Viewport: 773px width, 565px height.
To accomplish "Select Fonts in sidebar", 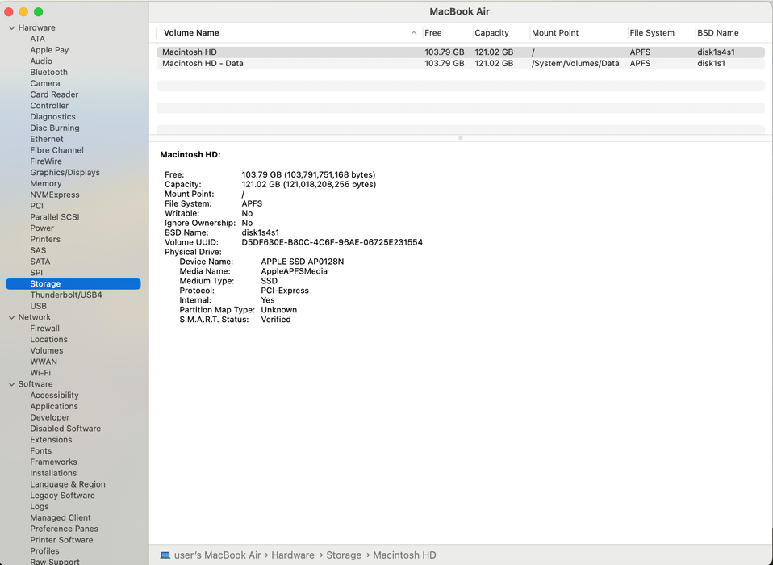I will coord(41,450).
